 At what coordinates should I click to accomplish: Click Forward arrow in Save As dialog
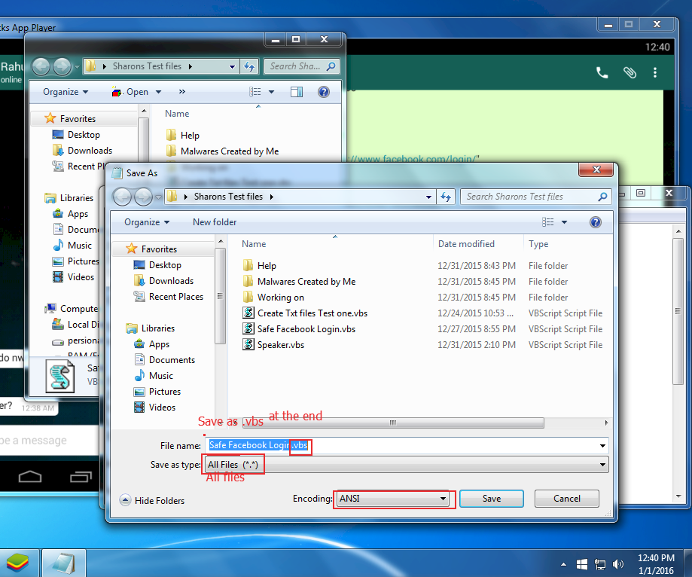(143, 197)
